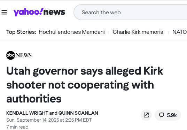Select author name QUINN SCANLAN

tap(78, 113)
